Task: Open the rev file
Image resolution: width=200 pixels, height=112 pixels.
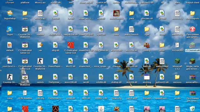Action: click(x=40, y=45)
